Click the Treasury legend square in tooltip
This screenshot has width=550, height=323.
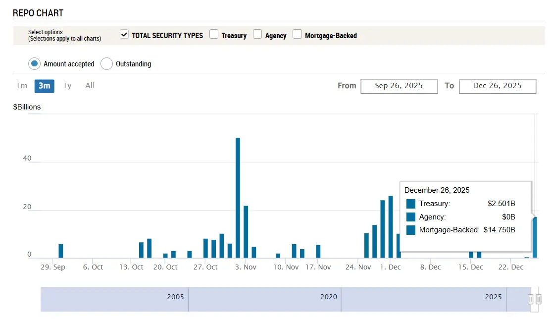point(410,204)
